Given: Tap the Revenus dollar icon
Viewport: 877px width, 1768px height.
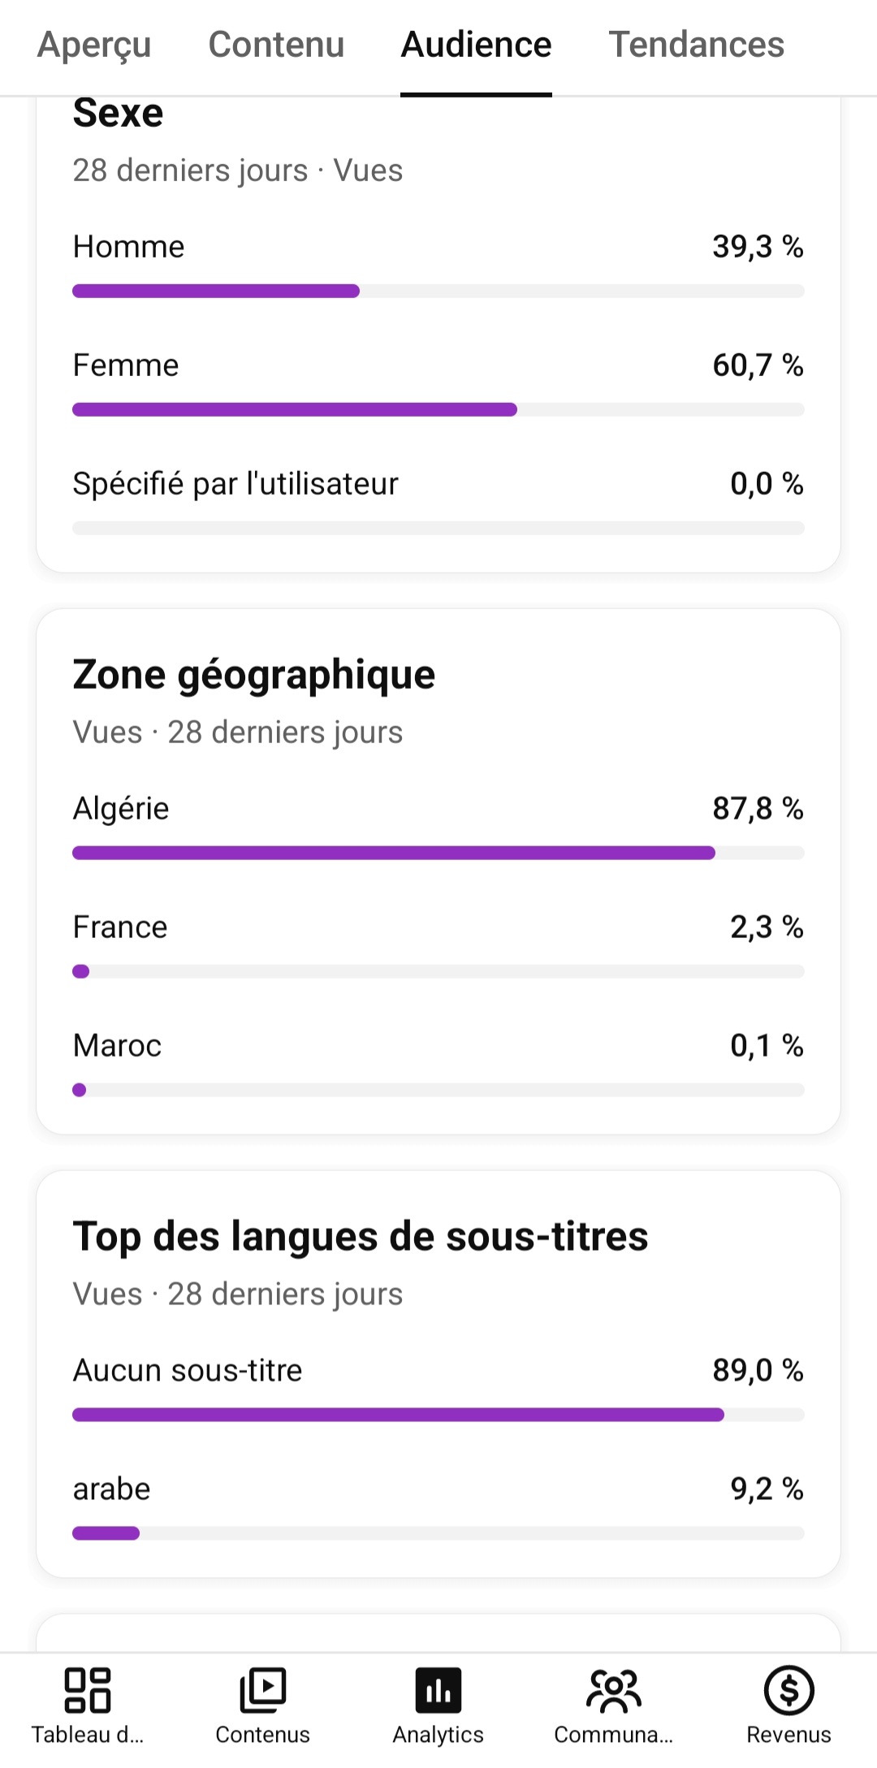Looking at the screenshot, I should pos(788,1689).
